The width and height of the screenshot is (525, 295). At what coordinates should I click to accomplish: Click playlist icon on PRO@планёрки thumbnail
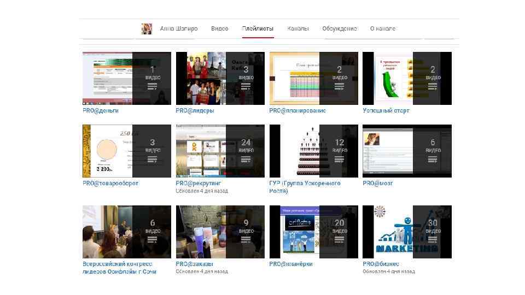coord(339,240)
